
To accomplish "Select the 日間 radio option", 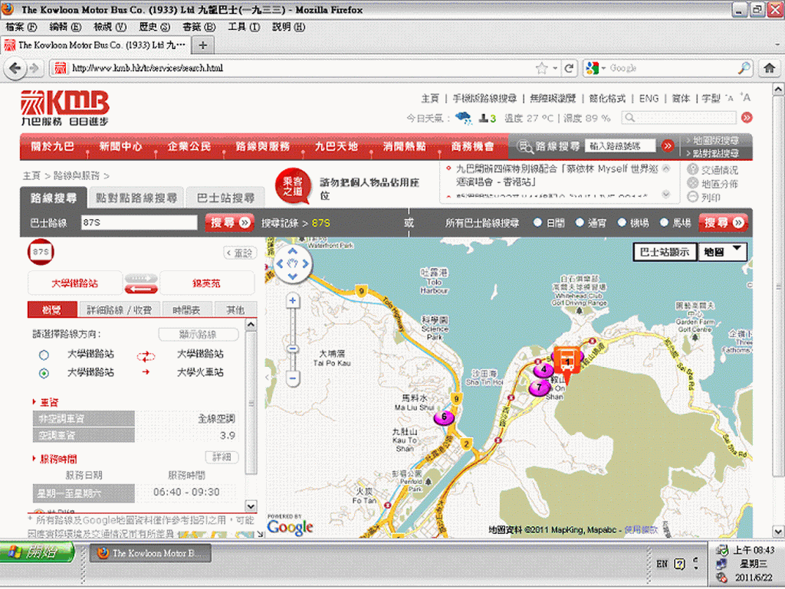I will pyautogui.click(x=537, y=222).
